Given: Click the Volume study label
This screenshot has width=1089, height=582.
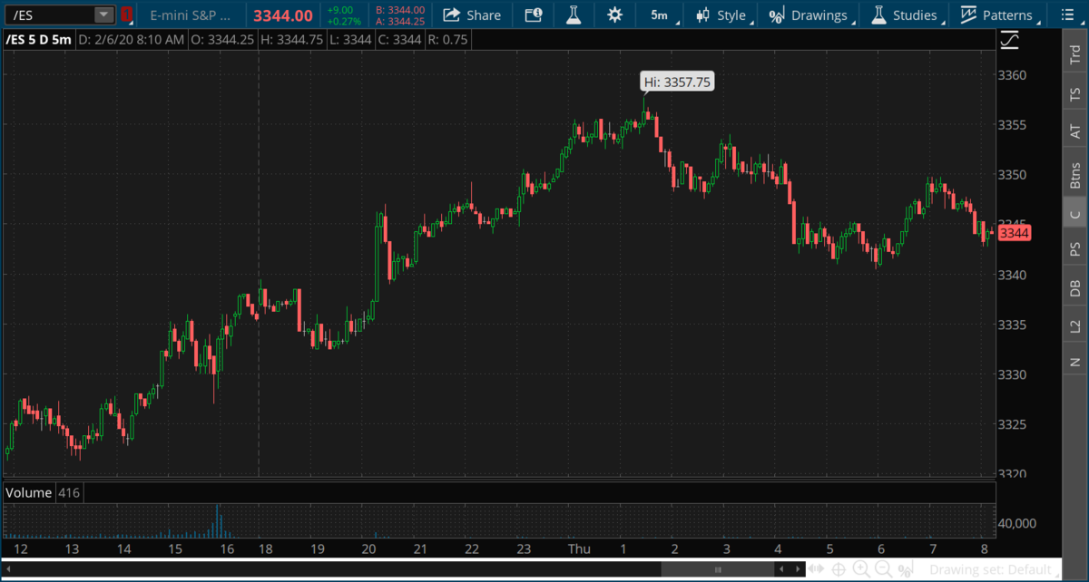Looking at the screenshot, I should click(x=28, y=492).
